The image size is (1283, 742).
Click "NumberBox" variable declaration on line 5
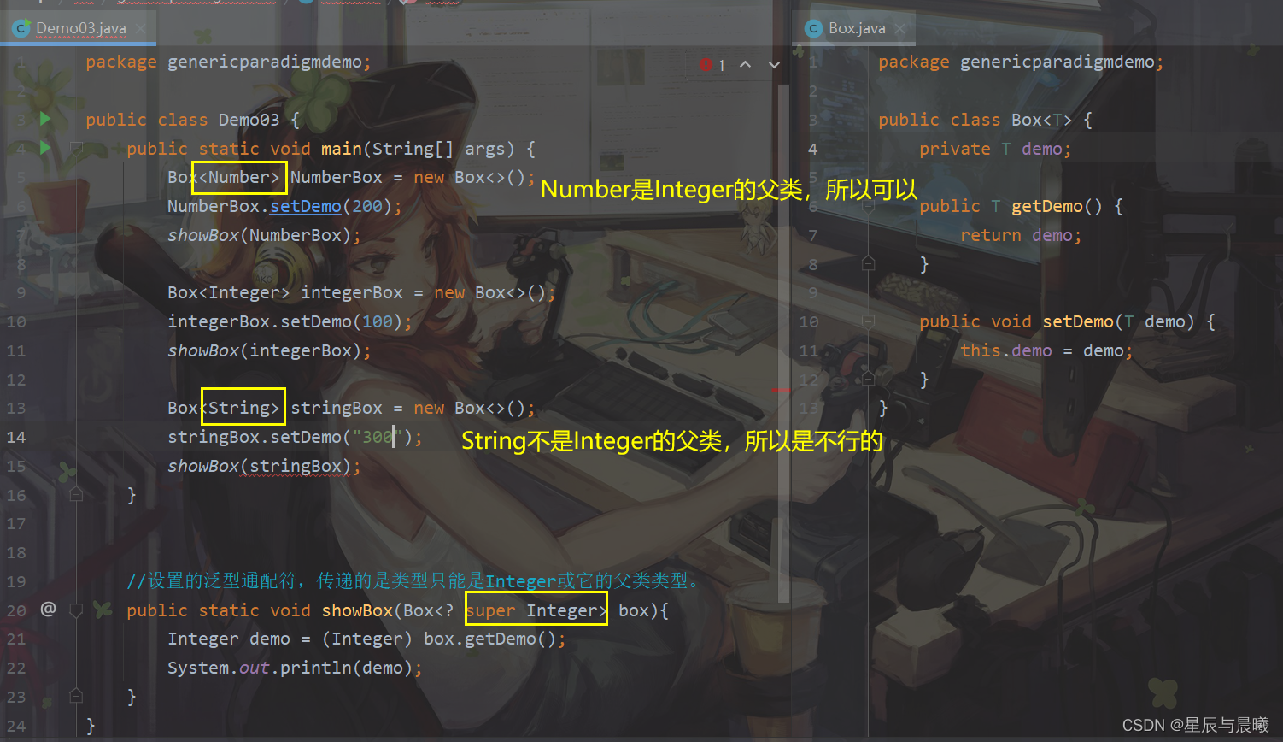point(337,177)
